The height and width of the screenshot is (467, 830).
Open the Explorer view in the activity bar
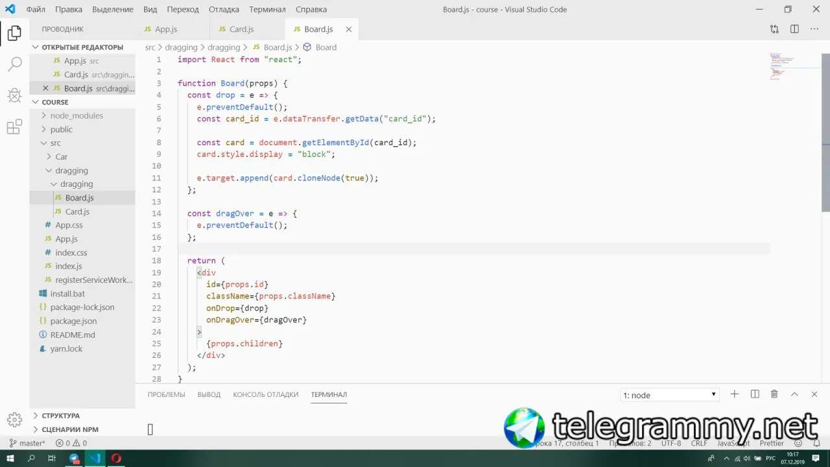point(14,33)
